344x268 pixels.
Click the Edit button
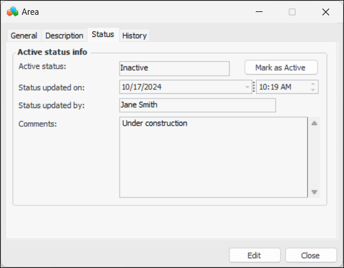255,255
